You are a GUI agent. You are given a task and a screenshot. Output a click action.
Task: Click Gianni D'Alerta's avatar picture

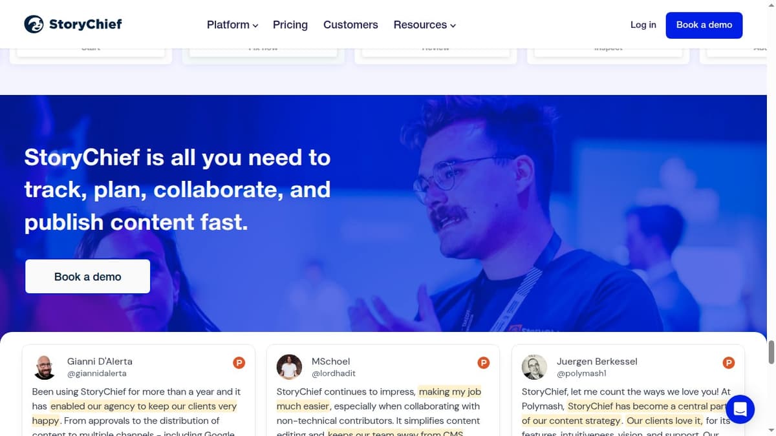tap(45, 367)
